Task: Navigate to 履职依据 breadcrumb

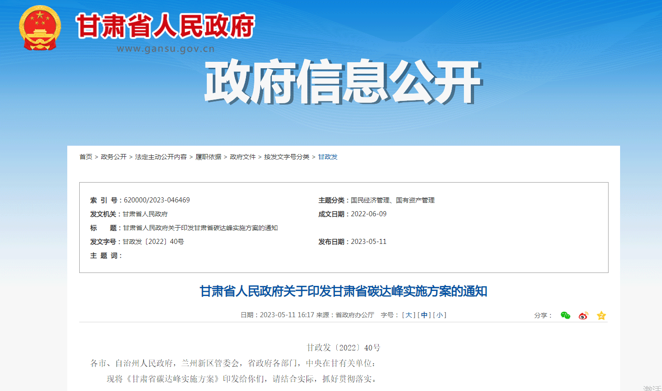Action: (x=208, y=157)
